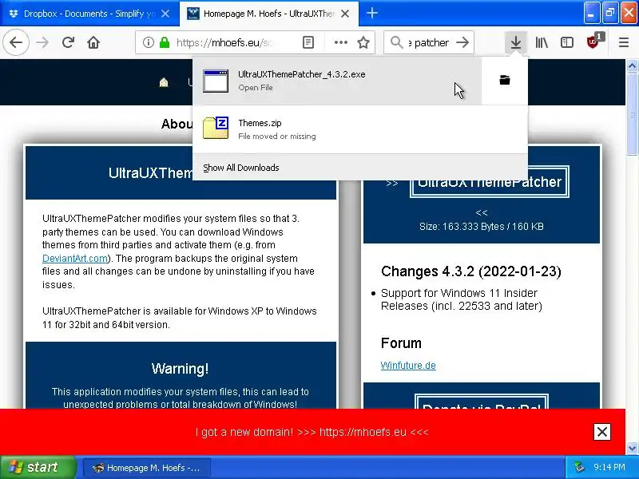
Task: Click the Forum heading
Action: pos(401,343)
